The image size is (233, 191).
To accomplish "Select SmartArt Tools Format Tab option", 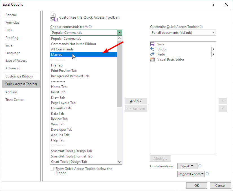I will click(84, 156).
